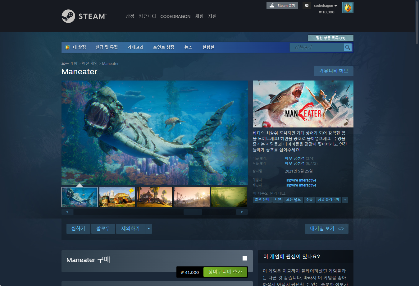Image resolution: width=419 pixels, height=286 pixels.
Task: Click release date 2021년 5월 25일
Action: click(x=299, y=171)
